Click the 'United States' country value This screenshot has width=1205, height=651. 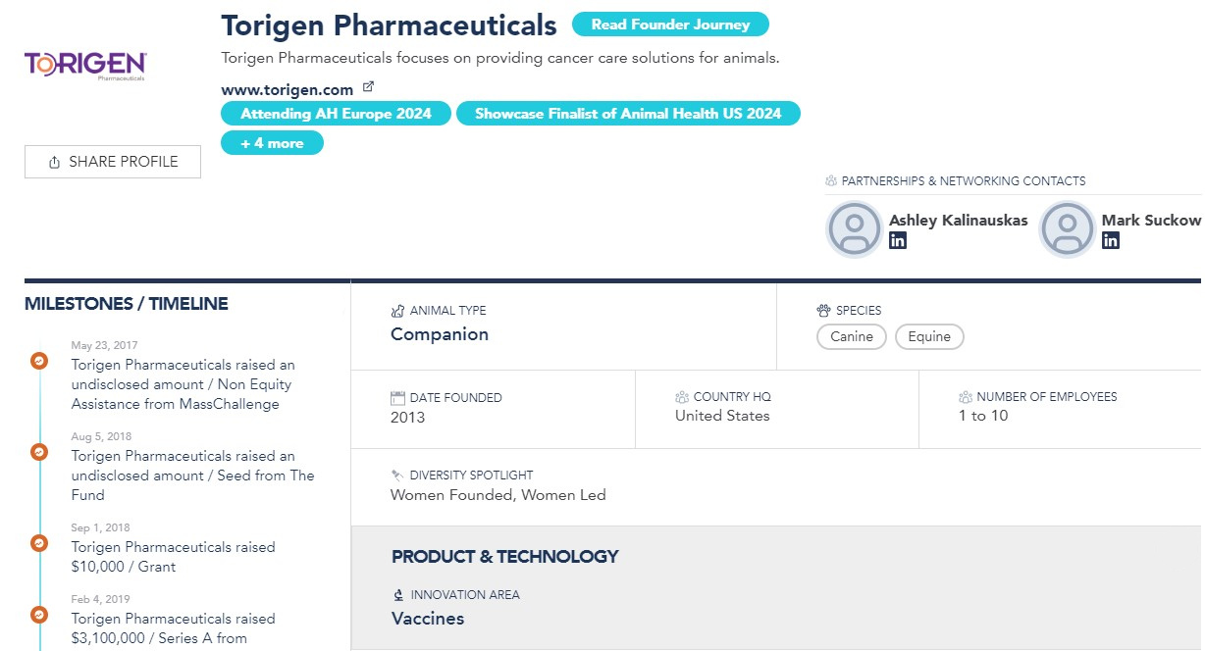point(722,416)
